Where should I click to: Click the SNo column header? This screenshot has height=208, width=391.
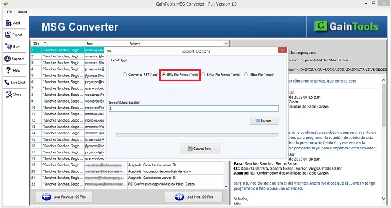tap(36, 44)
